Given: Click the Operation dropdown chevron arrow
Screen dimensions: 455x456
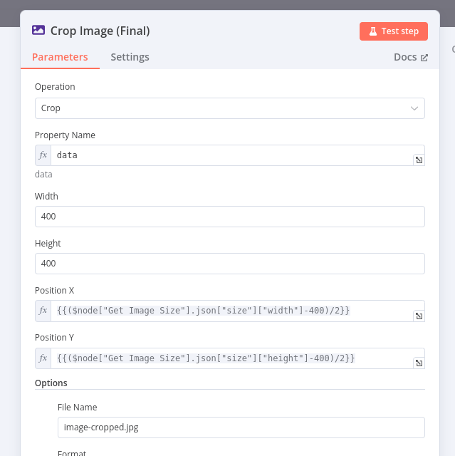Looking at the screenshot, I should tap(414, 108).
